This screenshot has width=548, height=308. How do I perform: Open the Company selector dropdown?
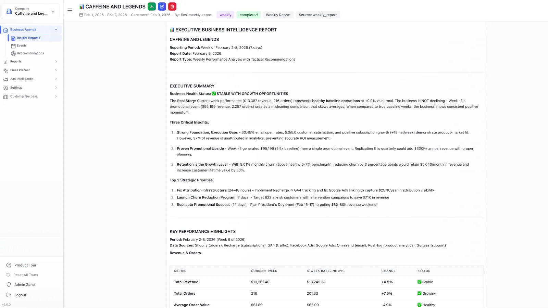tap(31, 11)
